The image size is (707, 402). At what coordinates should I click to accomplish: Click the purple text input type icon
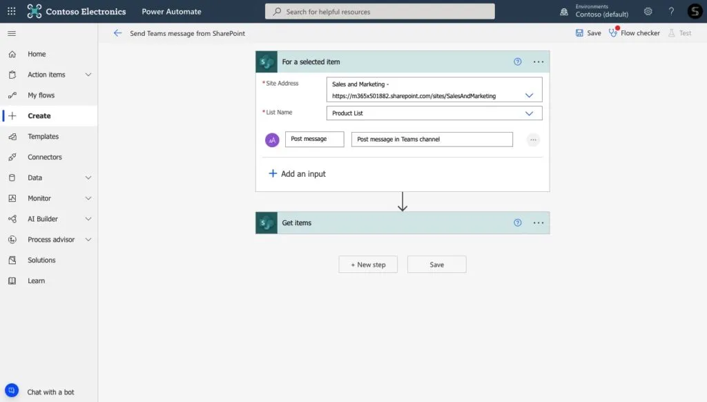272,140
